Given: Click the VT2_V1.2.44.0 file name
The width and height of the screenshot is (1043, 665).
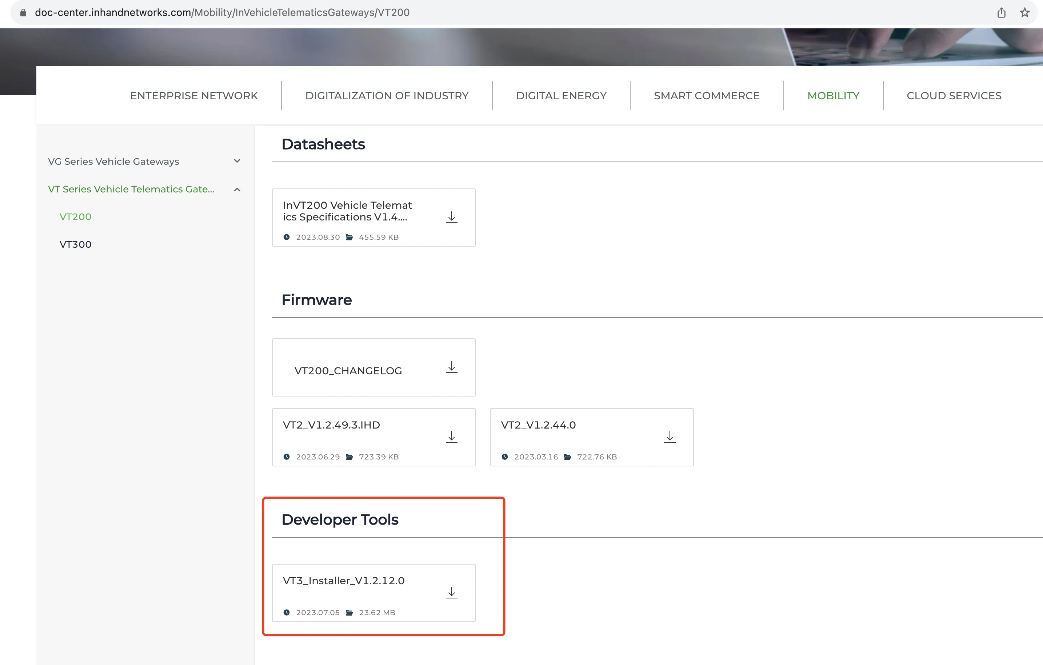Looking at the screenshot, I should point(538,425).
